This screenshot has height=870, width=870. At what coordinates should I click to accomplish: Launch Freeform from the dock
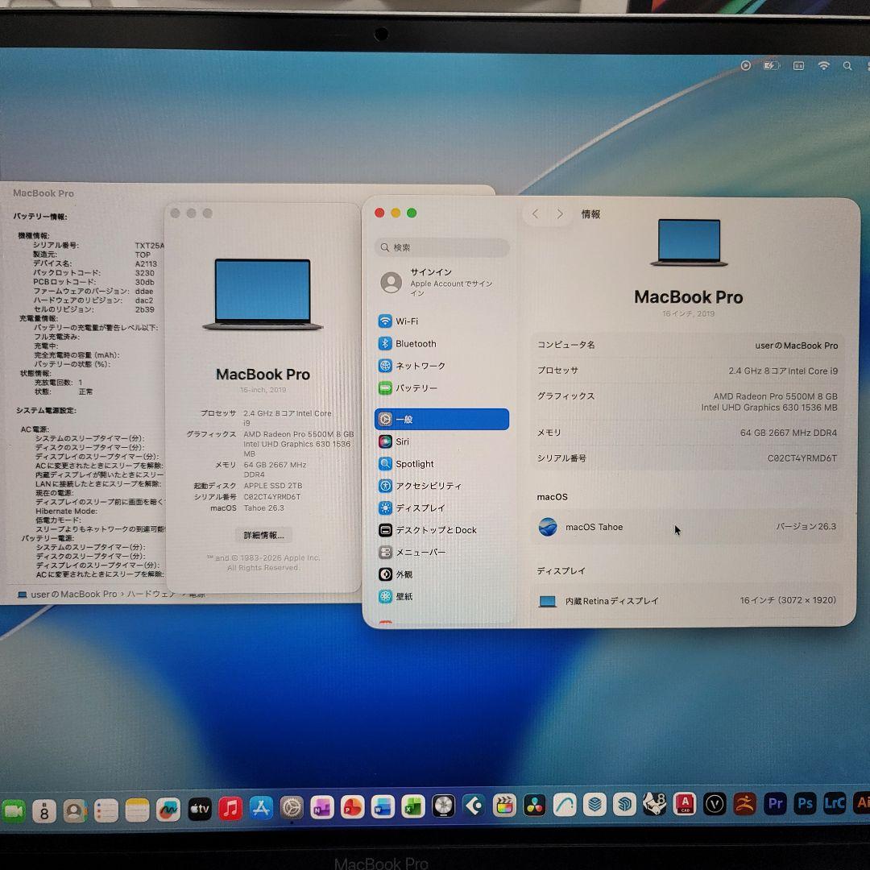[x=168, y=810]
